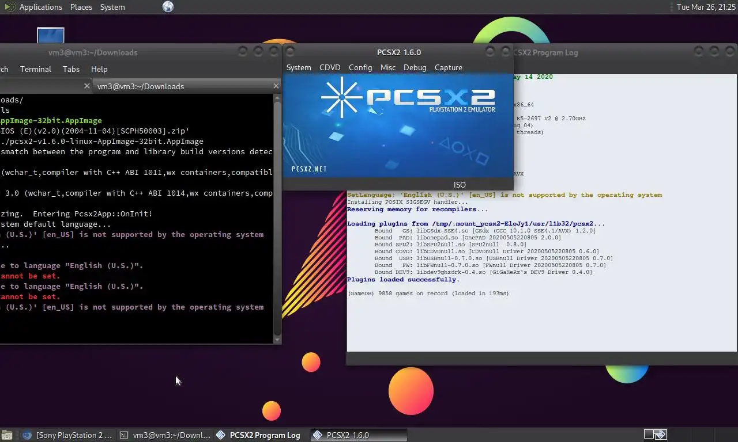Screen dimensions: 738x442
Task: Click the './pcsx2-v1.6.0-linux-AppImage-32bit.AppImage' terminal line
Action: tap(102, 142)
